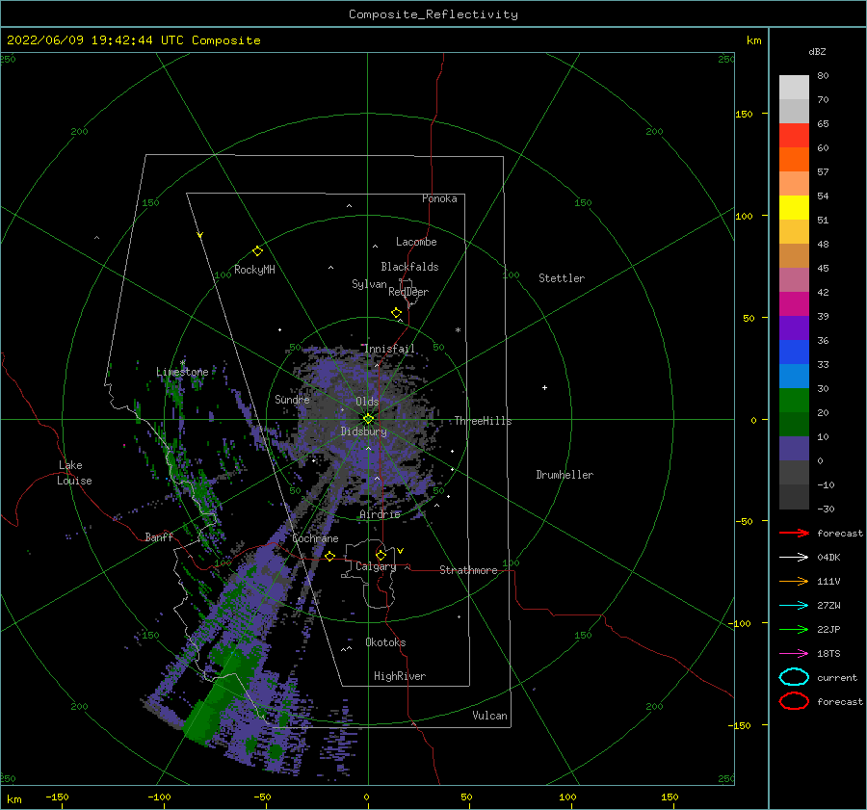Click the HighRiver label
The image size is (867, 810).
[400, 676]
